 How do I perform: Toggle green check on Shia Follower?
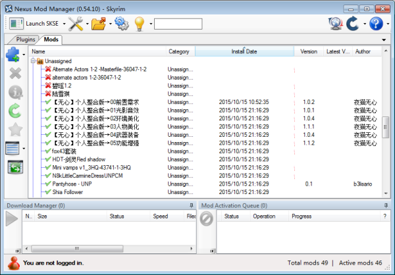48,192
